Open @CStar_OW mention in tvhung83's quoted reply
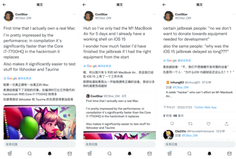 point(181,87)
